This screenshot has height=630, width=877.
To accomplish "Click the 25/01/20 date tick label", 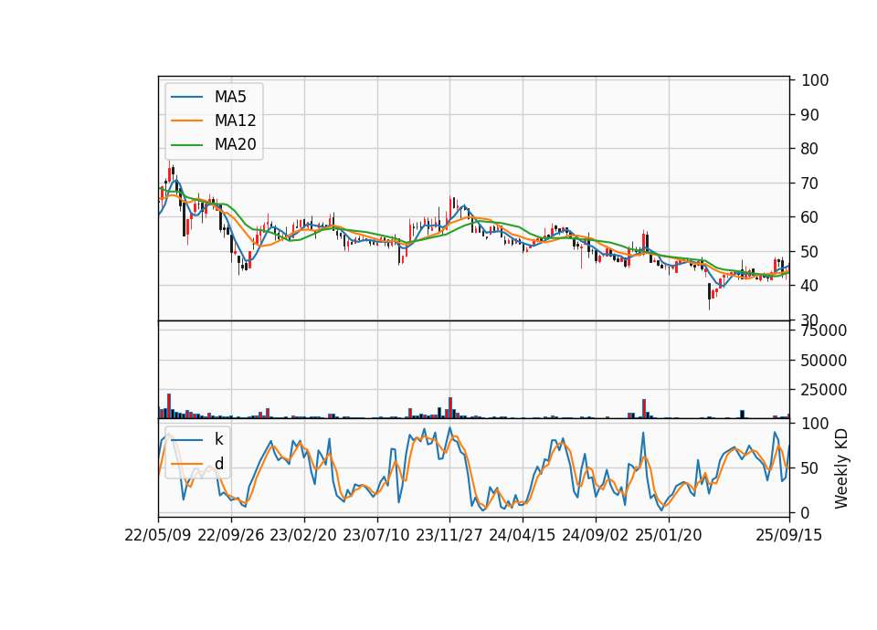I will pos(669,535).
